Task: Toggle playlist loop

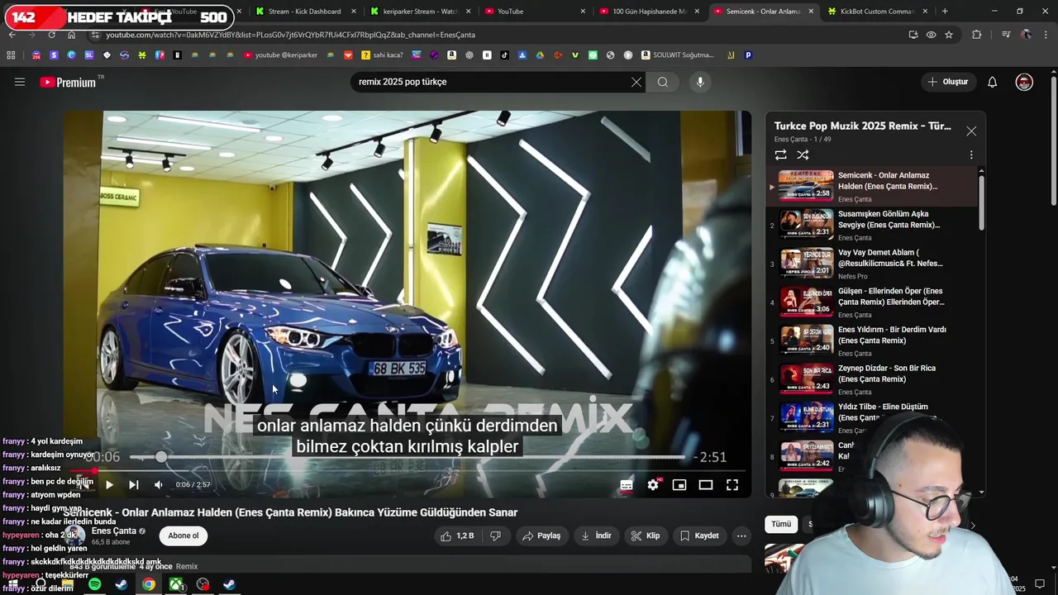Action: click(780, 155)
